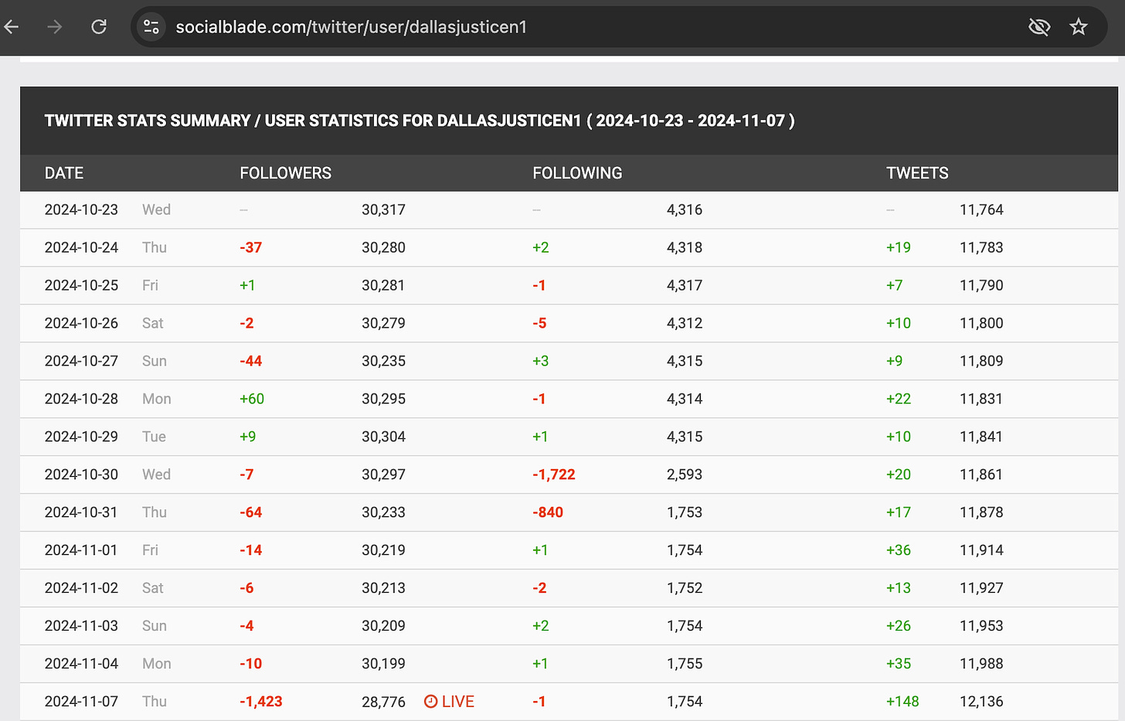Click follower change -64
Viewport: 1125px width, 721px height.
coord(251,513)
